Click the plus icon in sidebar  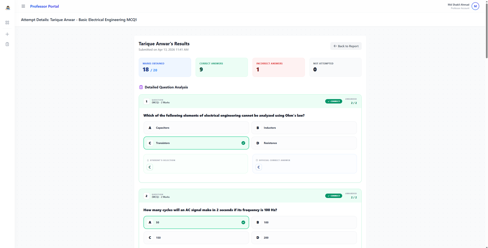pyautogui.click(x=7, y=34)
